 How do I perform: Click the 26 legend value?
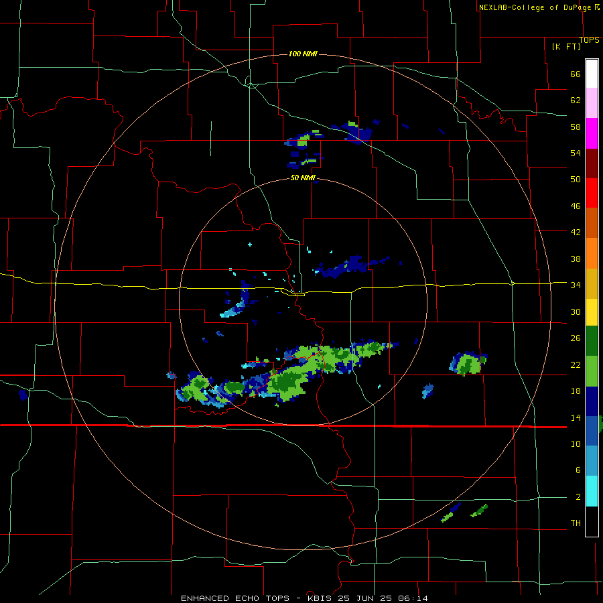click(x=576, y=338)
